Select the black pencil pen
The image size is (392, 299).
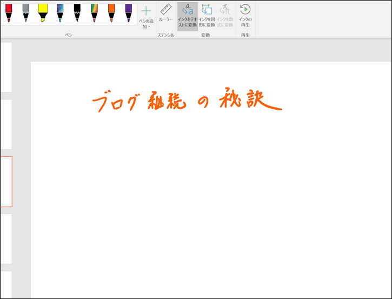[77, 13]
